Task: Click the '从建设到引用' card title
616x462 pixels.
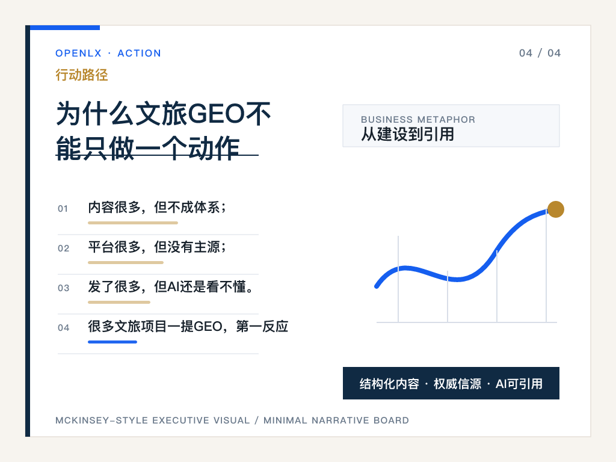Action: coord(407,134)
